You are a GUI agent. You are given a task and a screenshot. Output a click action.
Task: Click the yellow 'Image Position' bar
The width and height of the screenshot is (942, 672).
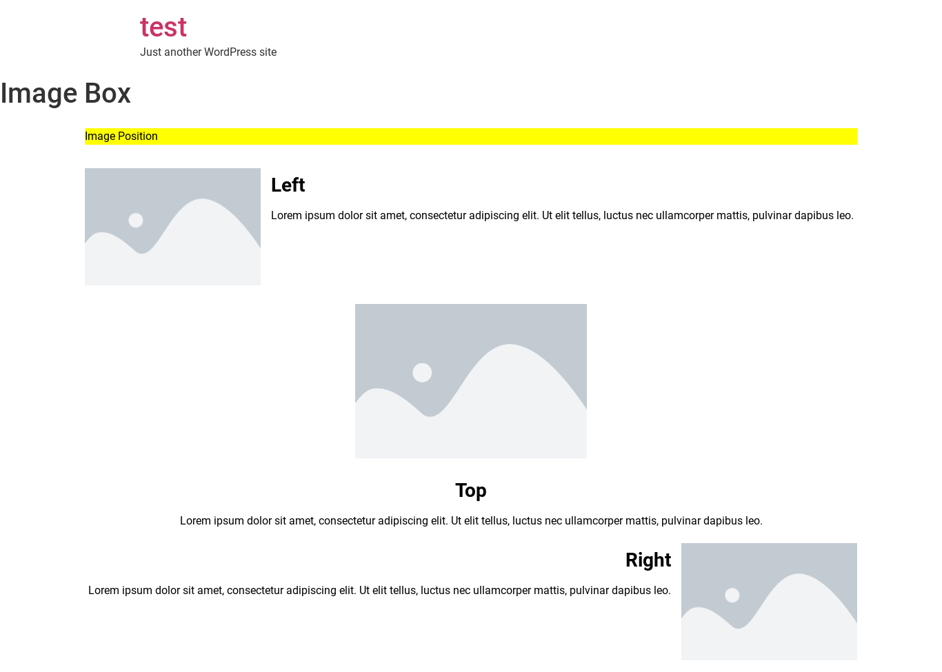(x=470, y=136)
